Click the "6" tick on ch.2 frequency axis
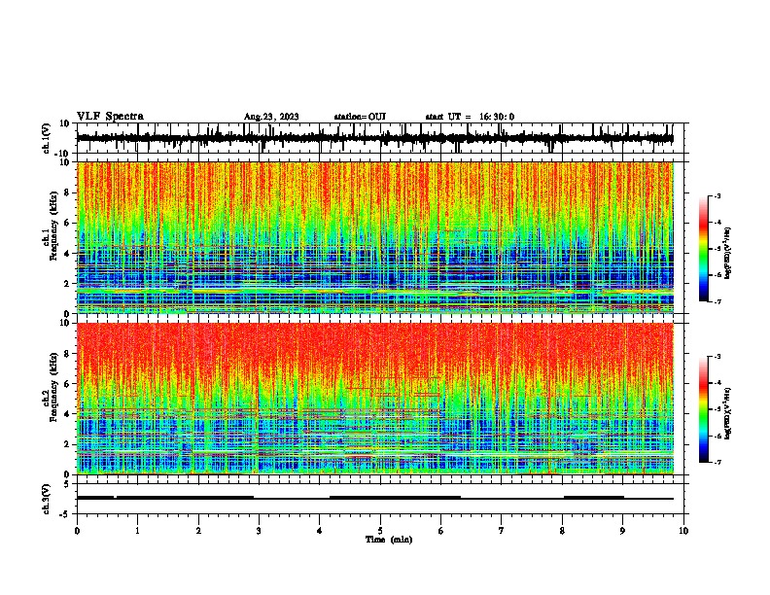The height and width of the screenshot is (595, 770). [x=67, y=383]
